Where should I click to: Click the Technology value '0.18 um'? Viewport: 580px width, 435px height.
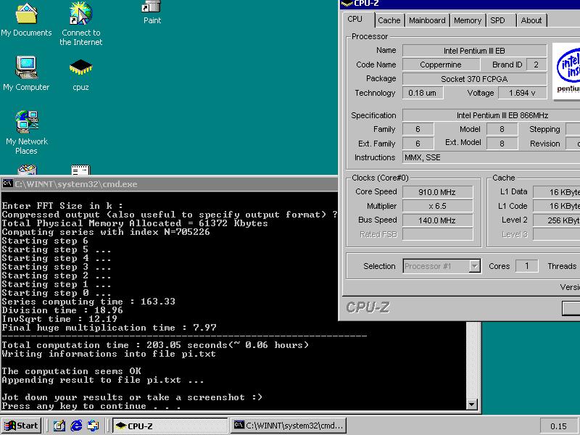[423, 93]
